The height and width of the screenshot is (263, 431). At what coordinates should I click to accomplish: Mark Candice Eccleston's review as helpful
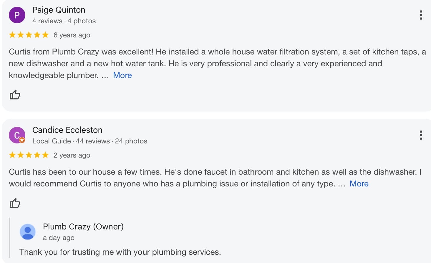[x=15, y=203]
